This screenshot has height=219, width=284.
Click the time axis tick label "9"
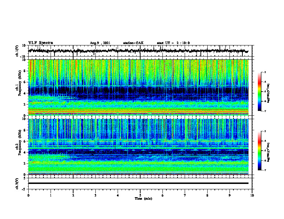tap(229, 195)
